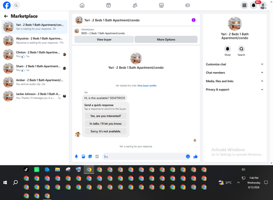Open the taskbar clock showing 7:46 PM
273x200 pixels.
click(254, 183)
